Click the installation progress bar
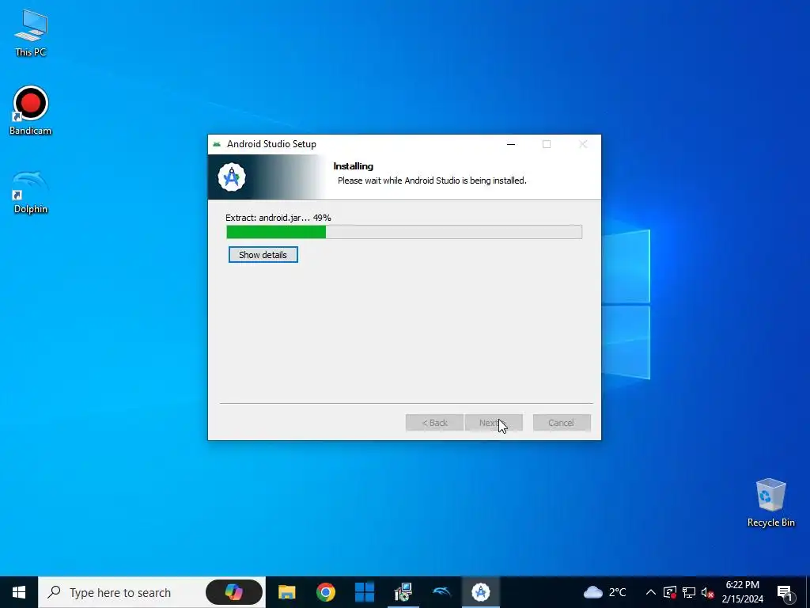810x608 pixels. pos(404,232)
